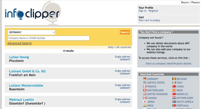Click Single address in Lutian Hewig row
Screen dimensions: 201x109
pyautogui.click(x=122, y=57)
